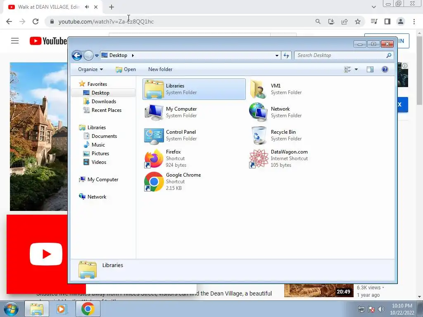
Task: Open Windows Explorer from the taskbar
Action: pyautogui.click(x=37, y=309)
